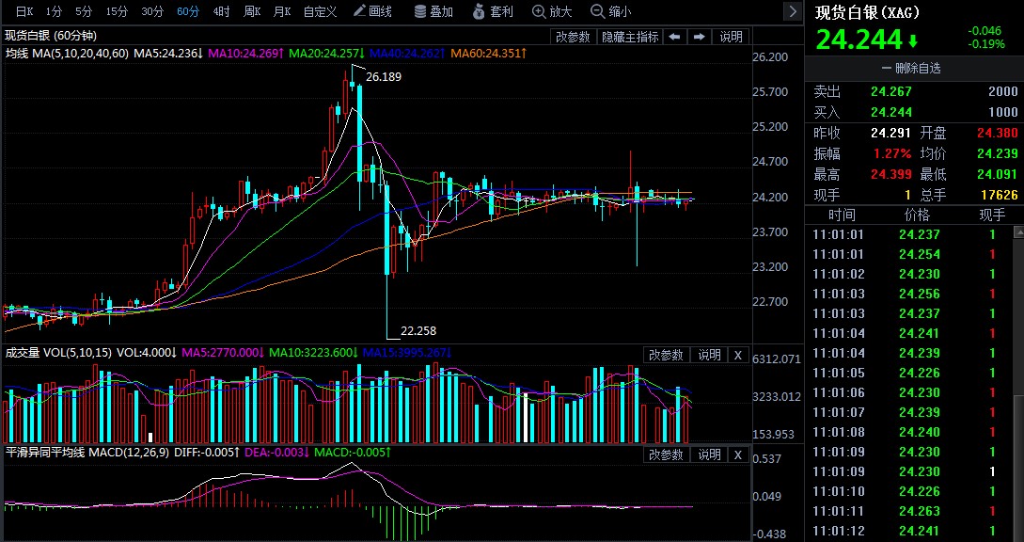Viewport: 1024px width, 542px height.
Task: Open the 套利 arbitrage tool
Action: click(492, 11)
